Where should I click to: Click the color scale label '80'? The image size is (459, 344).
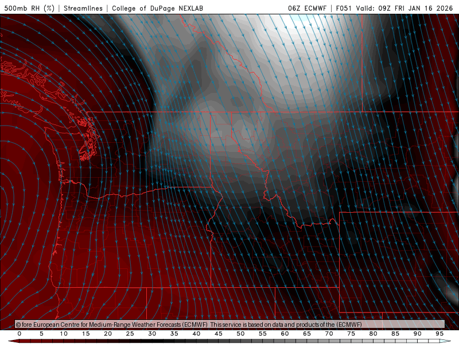click(x=374, y=334)
